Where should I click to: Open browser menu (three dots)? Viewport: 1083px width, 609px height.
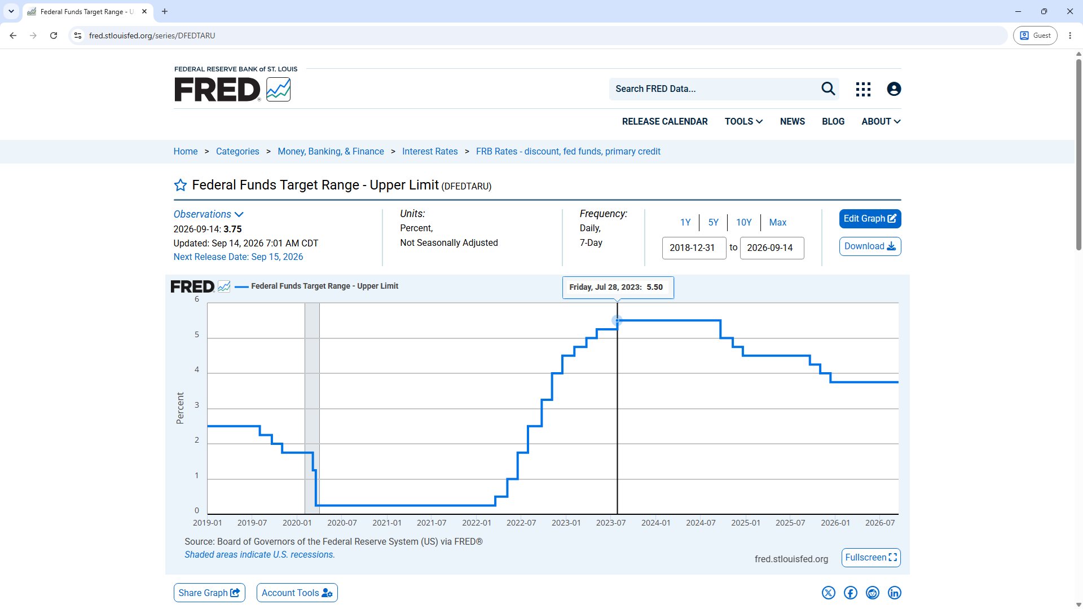(x=1070, y=36)
